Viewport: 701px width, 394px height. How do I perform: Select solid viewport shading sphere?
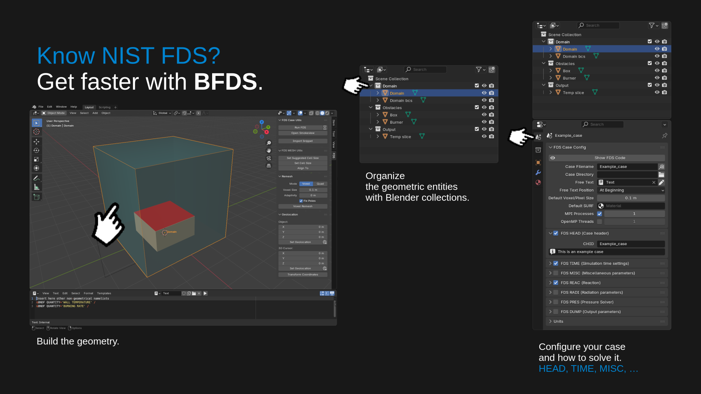[x=322, y=113]
